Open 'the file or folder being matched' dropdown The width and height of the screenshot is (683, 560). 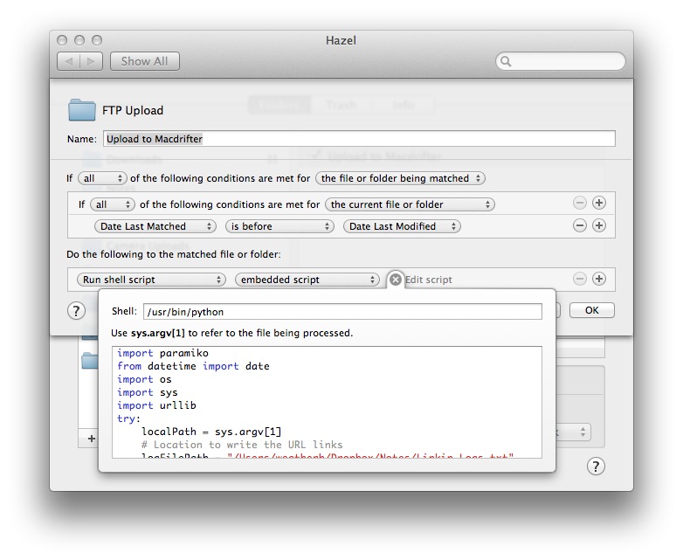coord(400,178)
